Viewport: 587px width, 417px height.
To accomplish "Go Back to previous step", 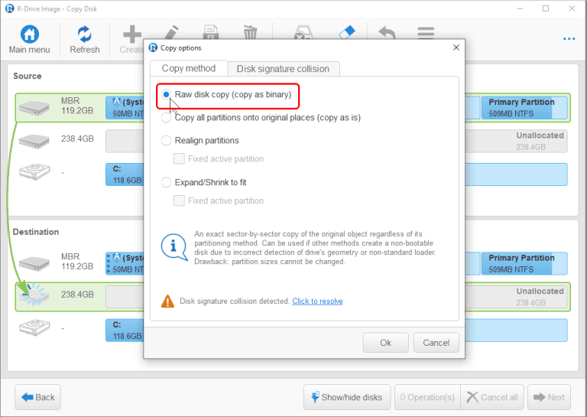I will pos(37,397).
